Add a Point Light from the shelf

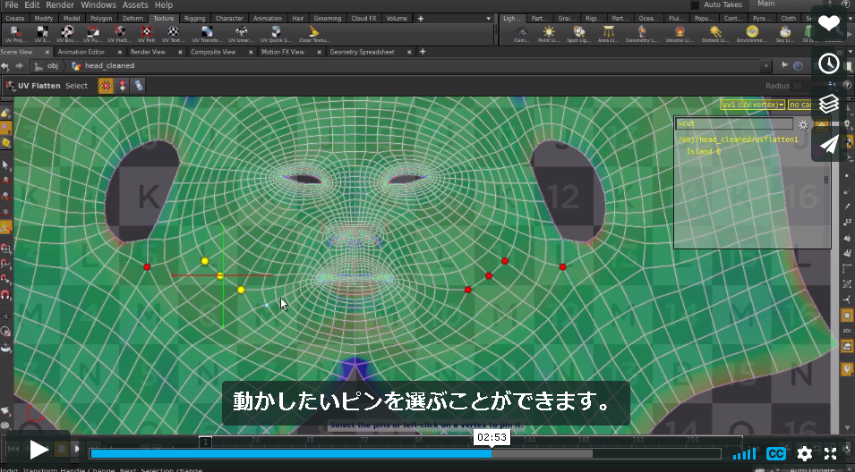(548, 34)
